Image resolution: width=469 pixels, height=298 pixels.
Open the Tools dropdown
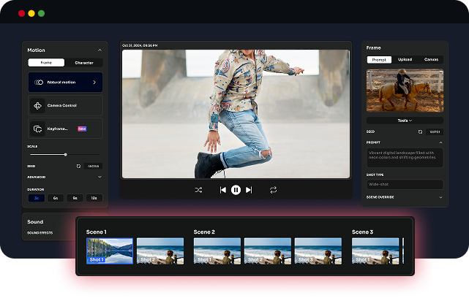(405, 121)
